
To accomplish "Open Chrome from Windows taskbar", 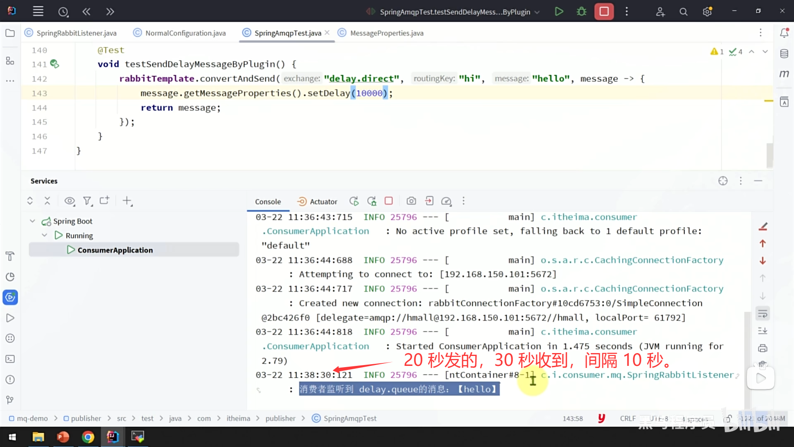I will pyautogui.click(x=88, y=437).
